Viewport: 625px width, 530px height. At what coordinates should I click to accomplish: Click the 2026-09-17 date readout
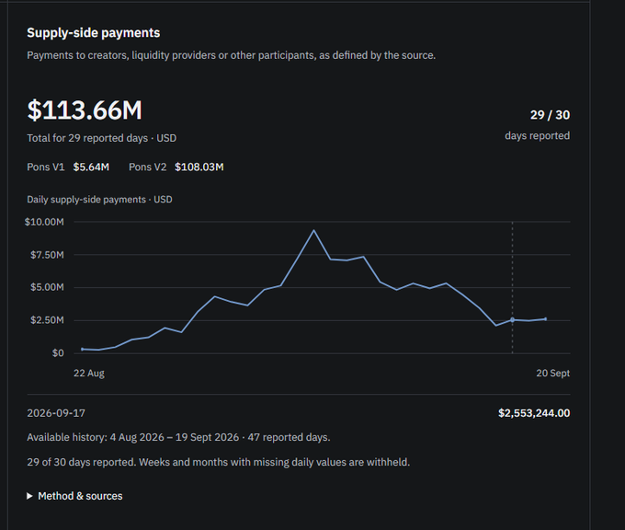(x=56, y=413)
